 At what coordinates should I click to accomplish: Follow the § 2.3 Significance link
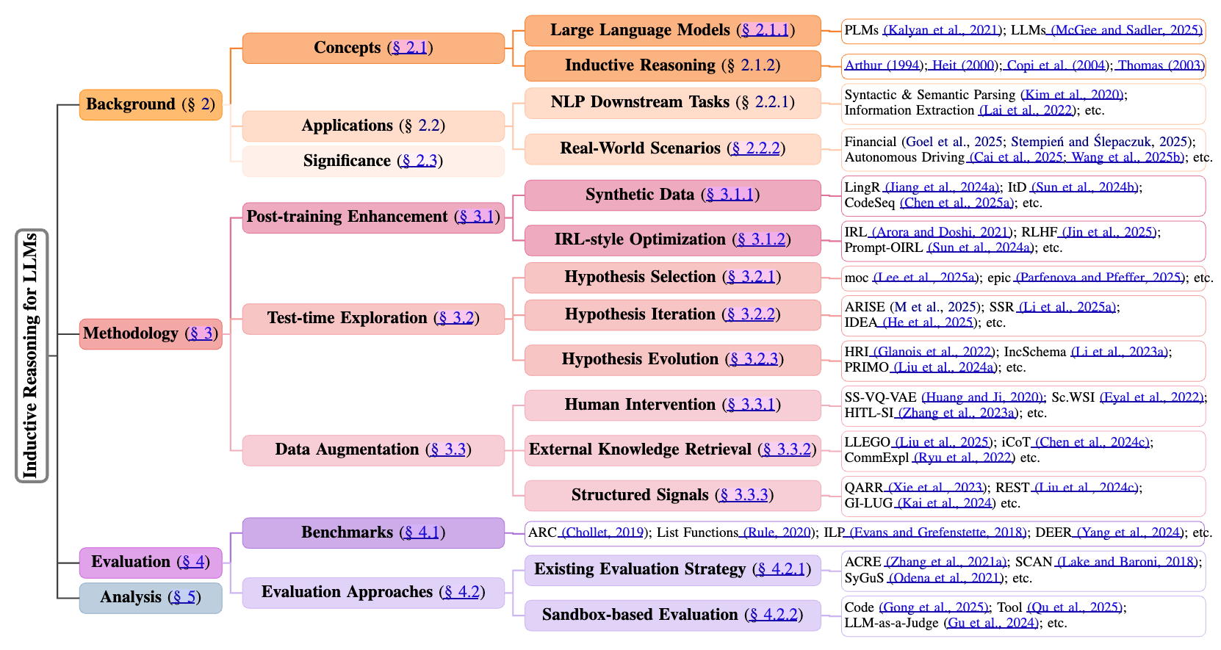419,161
